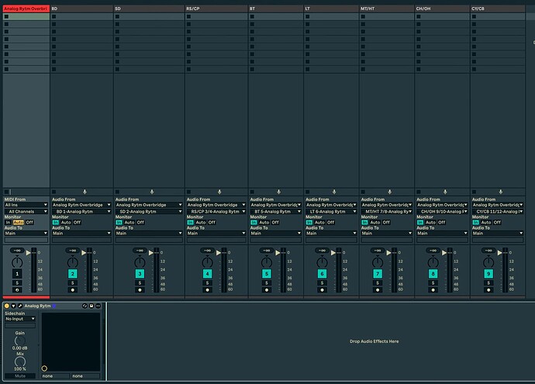The width and height of the screenshot is (535, 384).
Task: Set RS/CP monitor to Auto
Action: [x=201, y=222]
